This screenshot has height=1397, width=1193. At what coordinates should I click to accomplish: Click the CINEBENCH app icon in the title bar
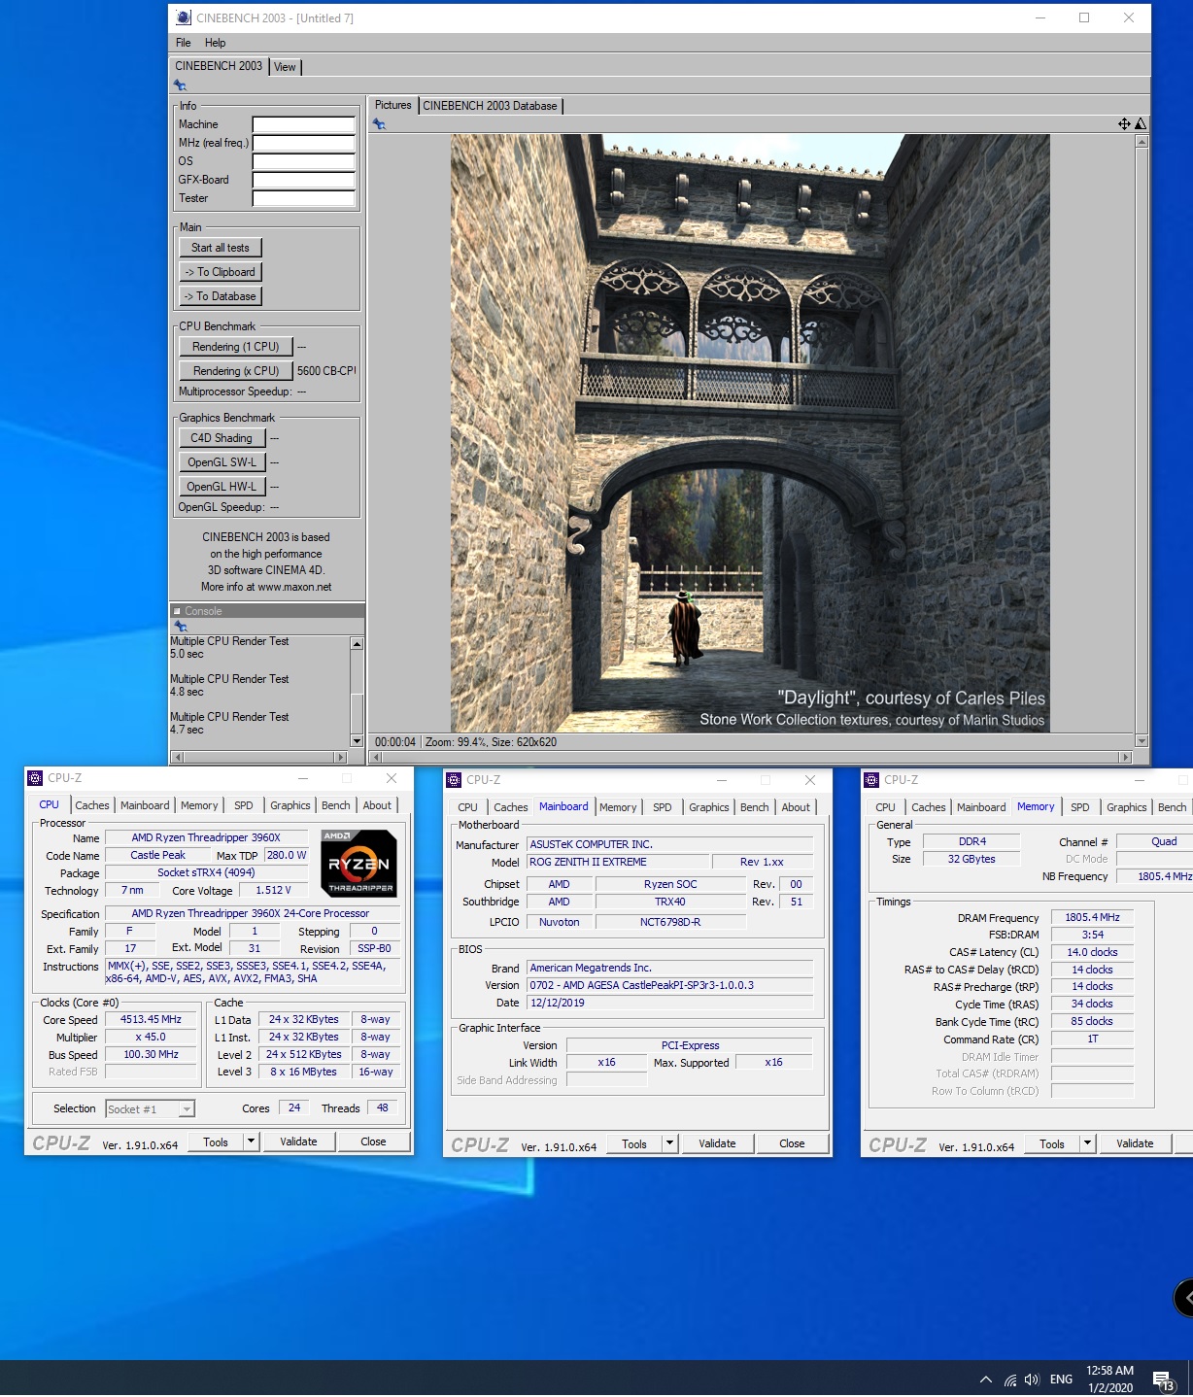point(184,17)
